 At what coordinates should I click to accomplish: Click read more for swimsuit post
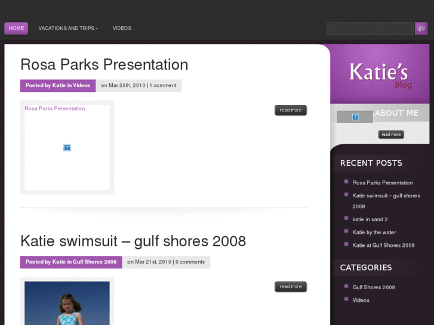click(290, 286)
